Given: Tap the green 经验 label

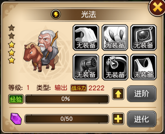Looking at the screenshot, I should [16, 99].
